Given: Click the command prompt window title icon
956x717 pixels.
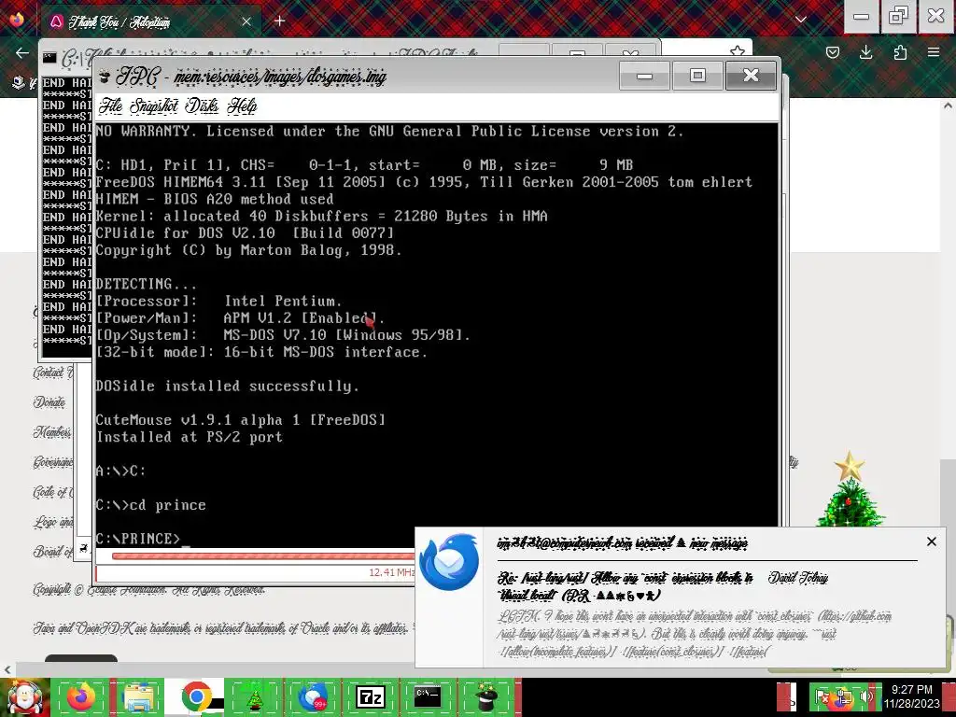Looking at the screenshot, I should click(49, 58).
